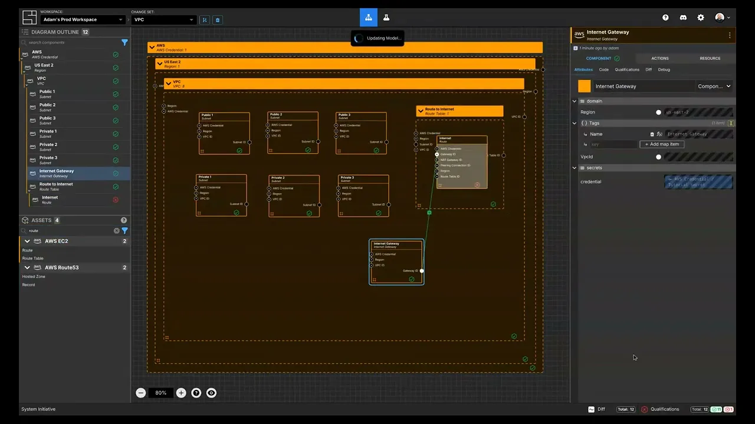Toggle the Region attribute source socket
Viewport: 755px width, 424px height.
658,112
